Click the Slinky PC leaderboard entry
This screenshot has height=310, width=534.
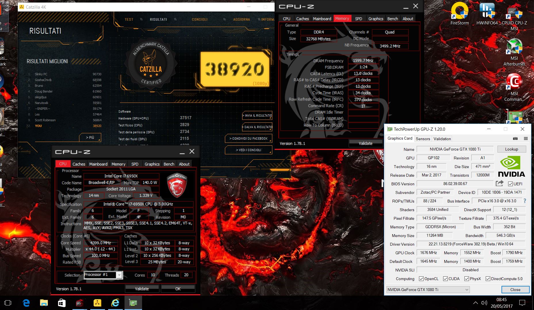point(65,74)
